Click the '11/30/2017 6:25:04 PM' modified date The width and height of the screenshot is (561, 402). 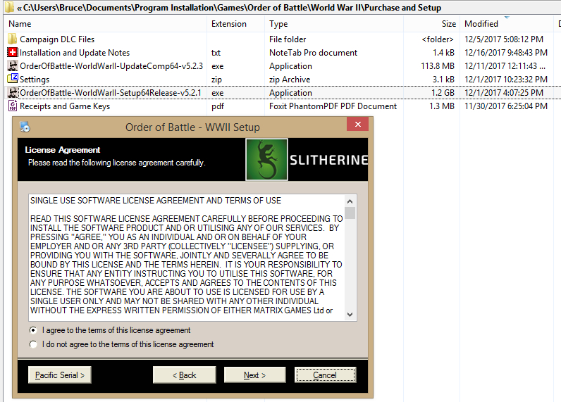coord(506,106)
